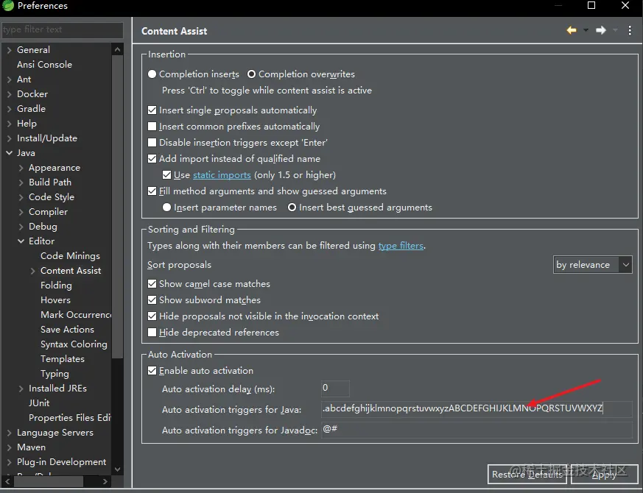
Task: Select Typing preference page
Action: tap(55, 374)
